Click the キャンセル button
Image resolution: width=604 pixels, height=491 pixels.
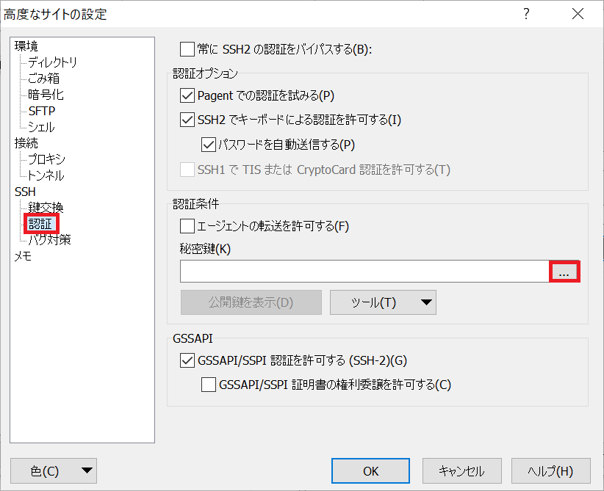pos(461,471)
